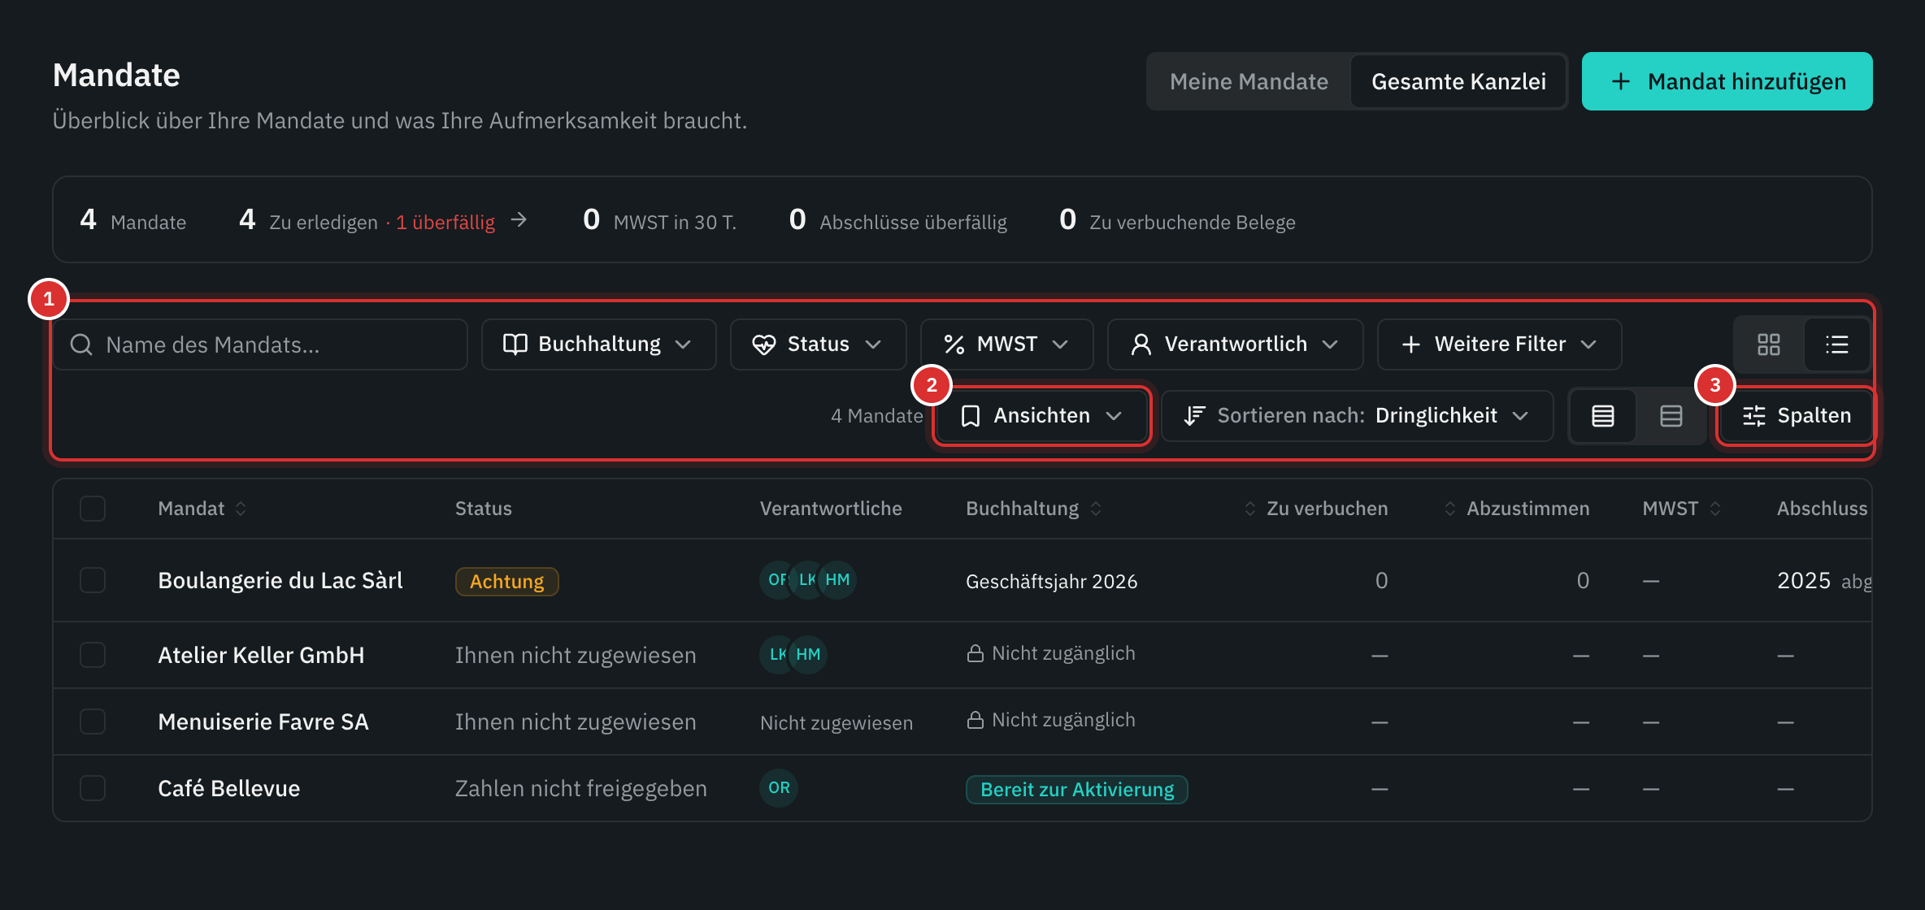Open Café Bellevue mandate
Screen dimensions: 1925x910
(229, 788)
